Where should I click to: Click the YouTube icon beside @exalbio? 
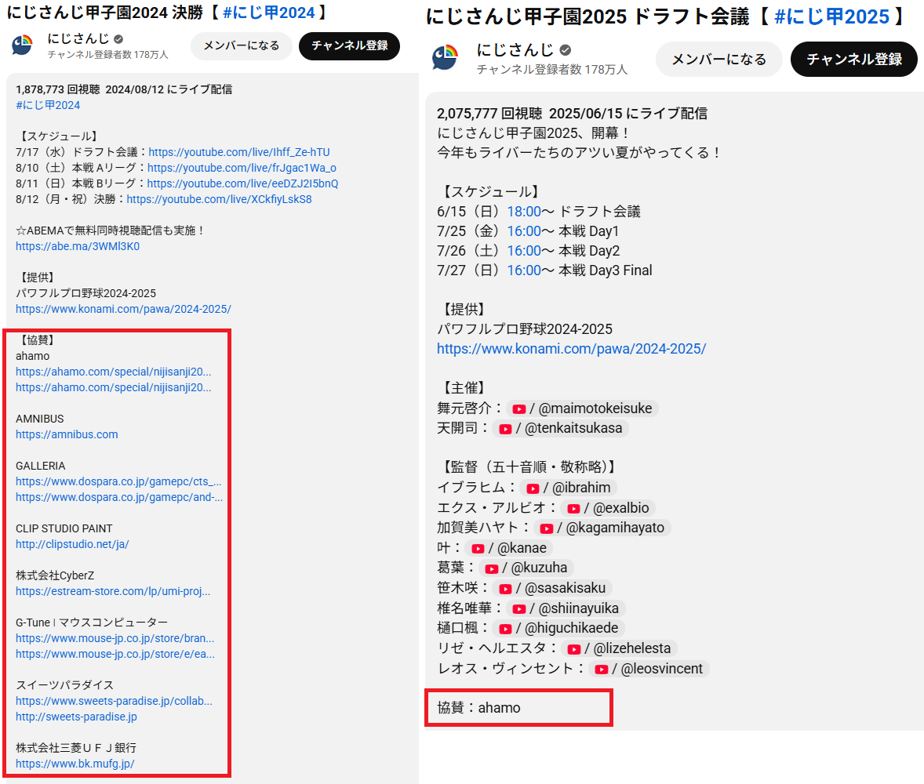click(x=573, y=508)
